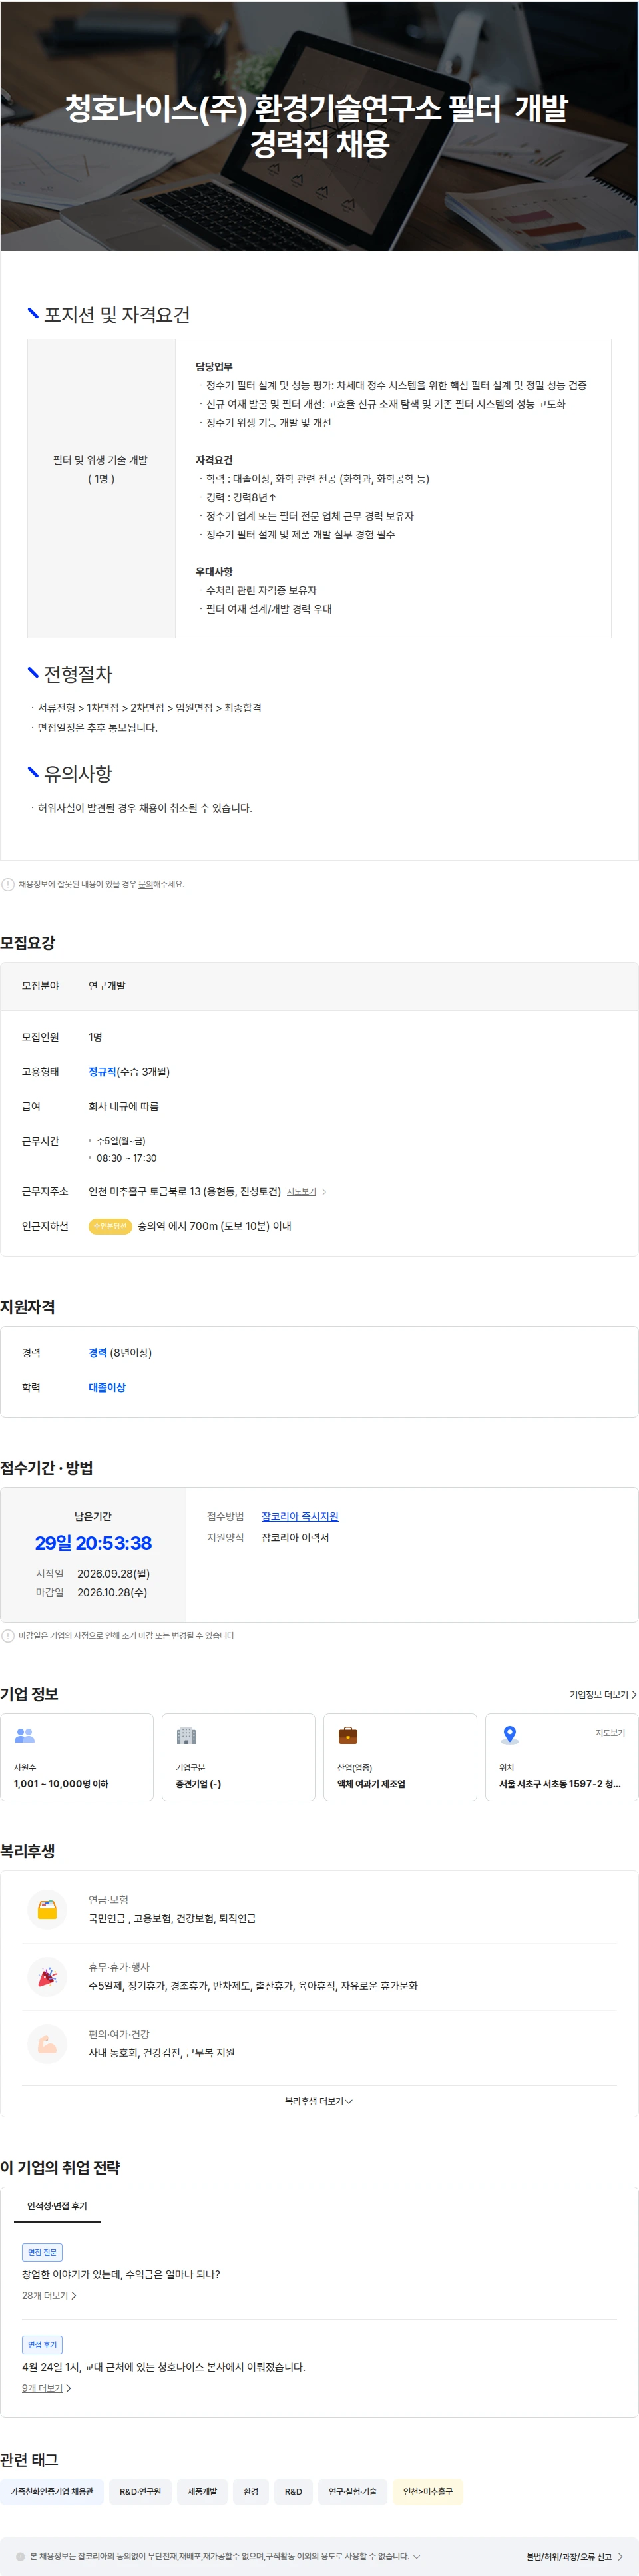The height and width of the screenshot is (2576, 639).
Task: Click the 08:30 ~ 17:30 working hours text
Action: pyautogui.click(x=126, y=1158)
